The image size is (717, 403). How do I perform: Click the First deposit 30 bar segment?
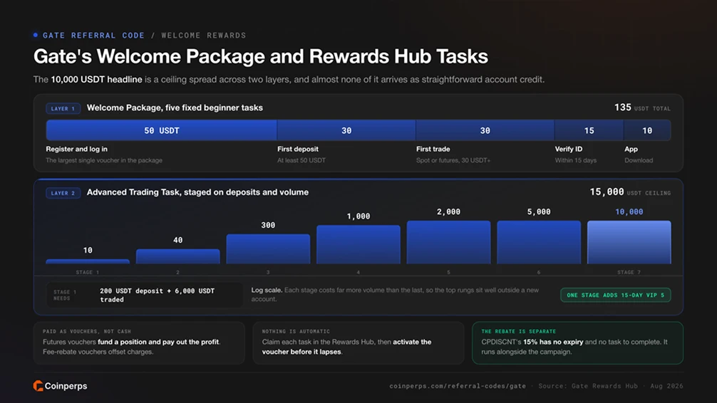346,131
